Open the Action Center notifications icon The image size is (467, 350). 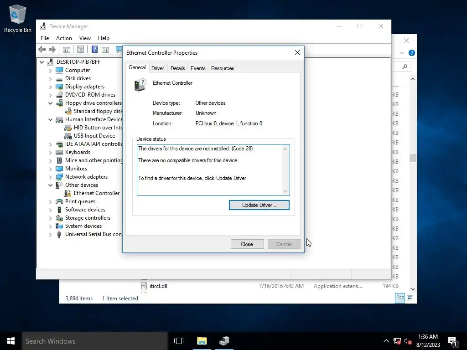coord(453,341)
